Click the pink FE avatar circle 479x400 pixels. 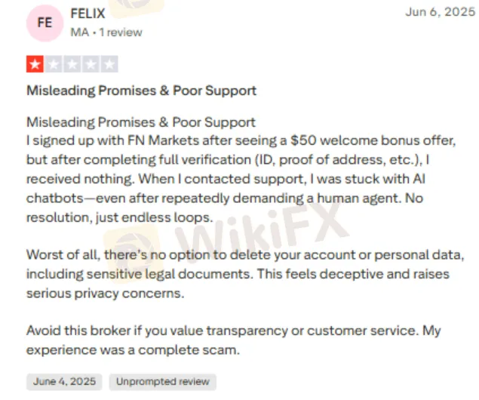[x=45, y=23]
